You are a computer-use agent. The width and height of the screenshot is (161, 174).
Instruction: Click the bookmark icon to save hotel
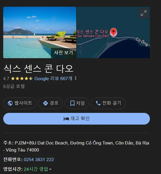pyautogui.click(x=72, y=103)
